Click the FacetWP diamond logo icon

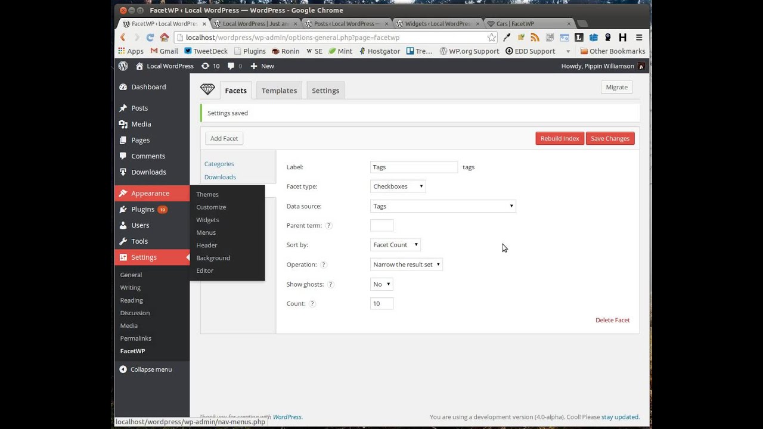(207, 89)
